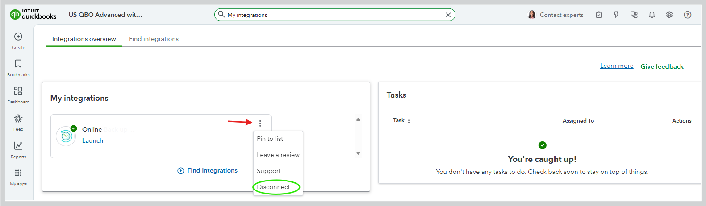
Task: Open the notifications bell icon
Action: (652, 15)
